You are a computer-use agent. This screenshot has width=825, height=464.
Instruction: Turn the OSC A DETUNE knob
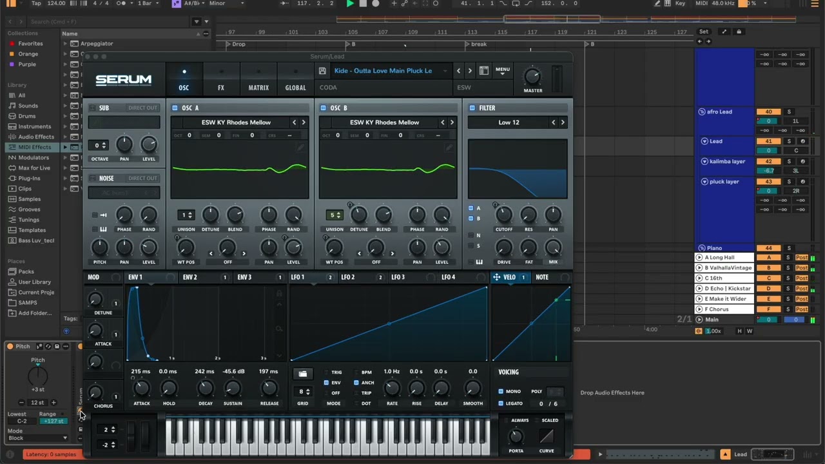click(210, 215)
